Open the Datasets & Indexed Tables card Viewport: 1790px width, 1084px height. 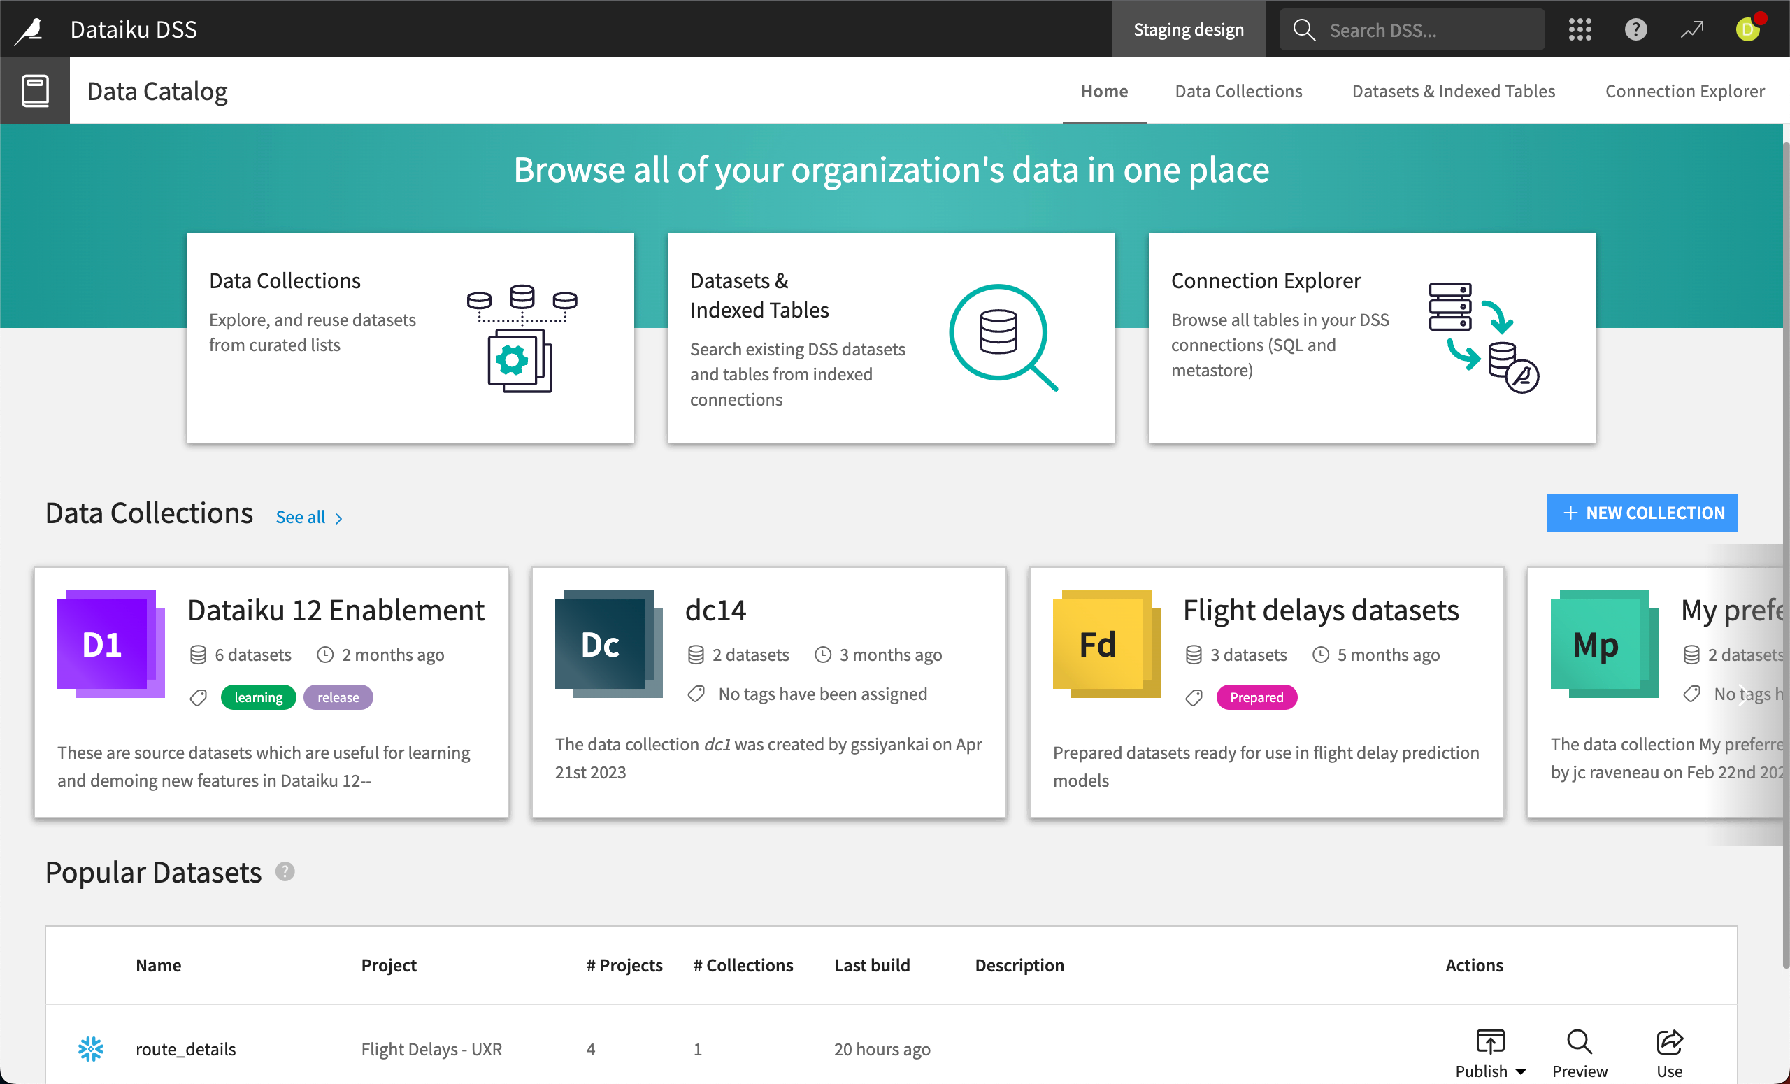tap(891, 338)
